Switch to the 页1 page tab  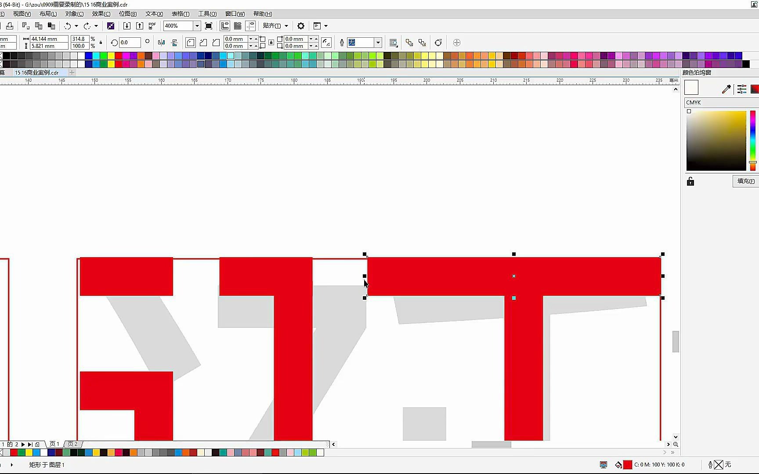coord(54,444)
